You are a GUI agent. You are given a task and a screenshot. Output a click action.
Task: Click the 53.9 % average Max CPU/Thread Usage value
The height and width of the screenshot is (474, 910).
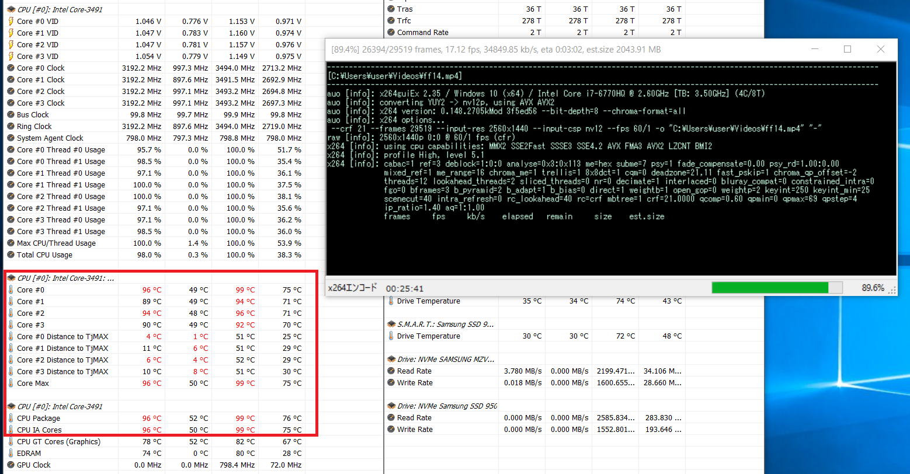(291, 243)
